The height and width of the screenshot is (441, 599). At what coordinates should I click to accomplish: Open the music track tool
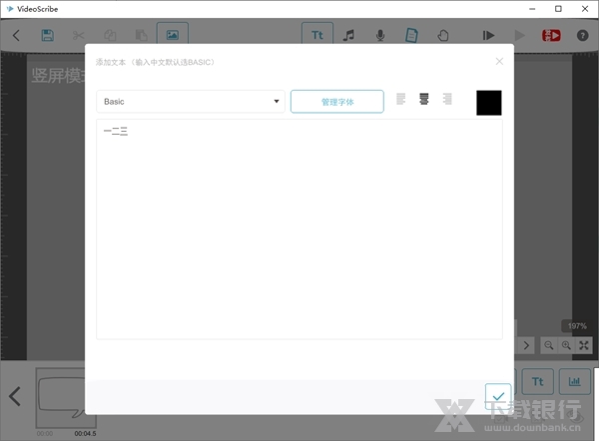coord(348,35)
